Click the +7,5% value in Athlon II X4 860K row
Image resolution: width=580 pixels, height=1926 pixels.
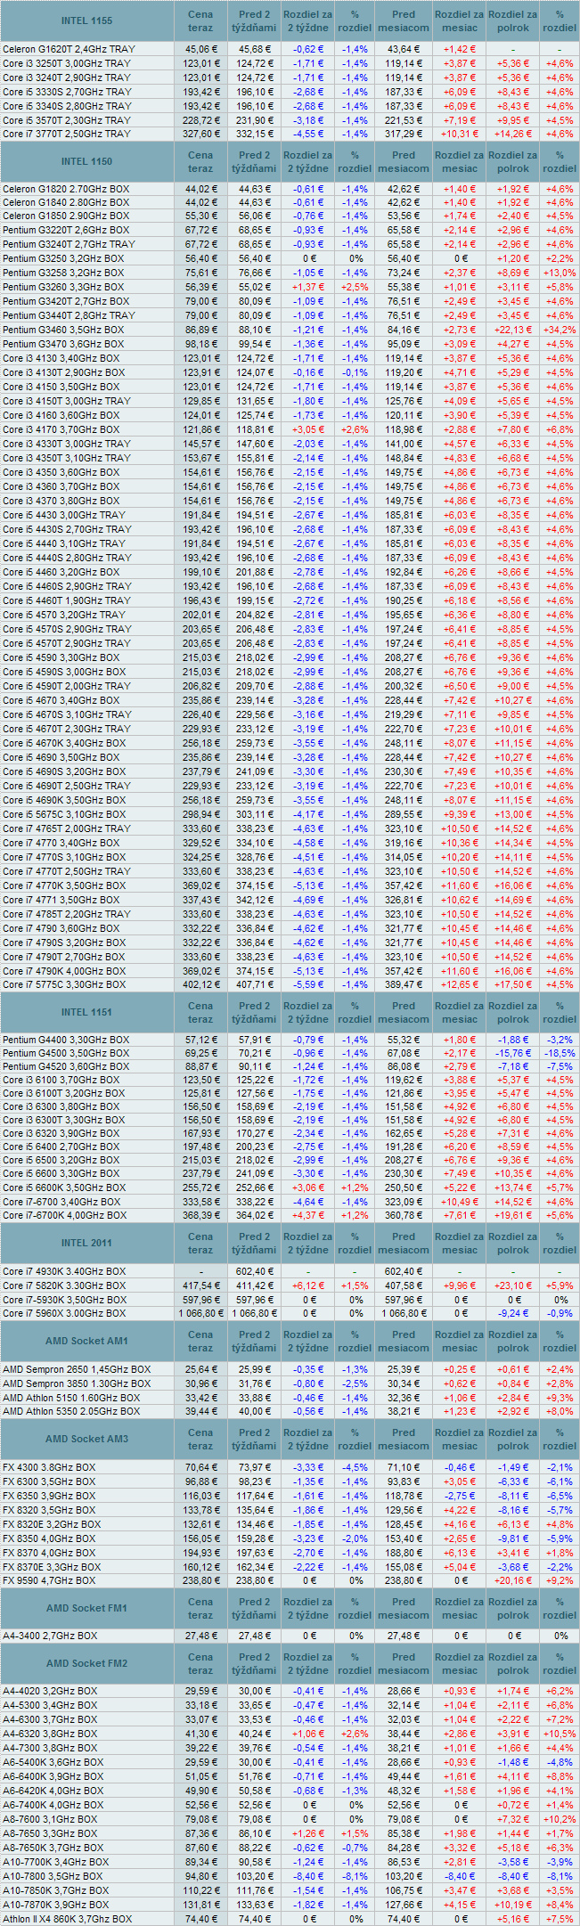tap(560, 1919)
